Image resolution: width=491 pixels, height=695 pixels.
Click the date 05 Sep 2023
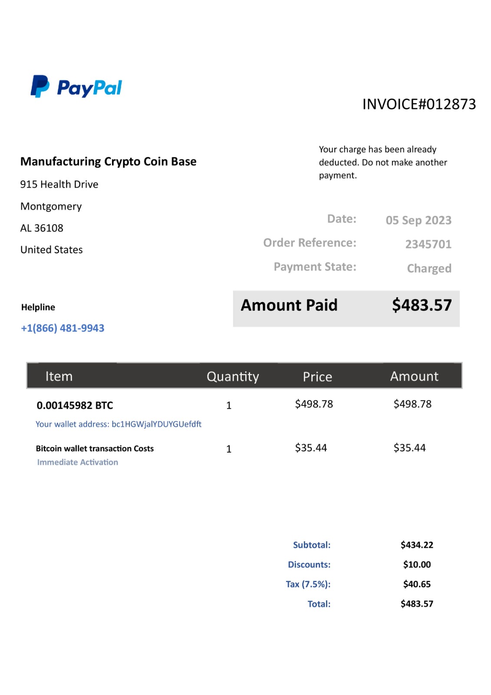click(419, 220)
